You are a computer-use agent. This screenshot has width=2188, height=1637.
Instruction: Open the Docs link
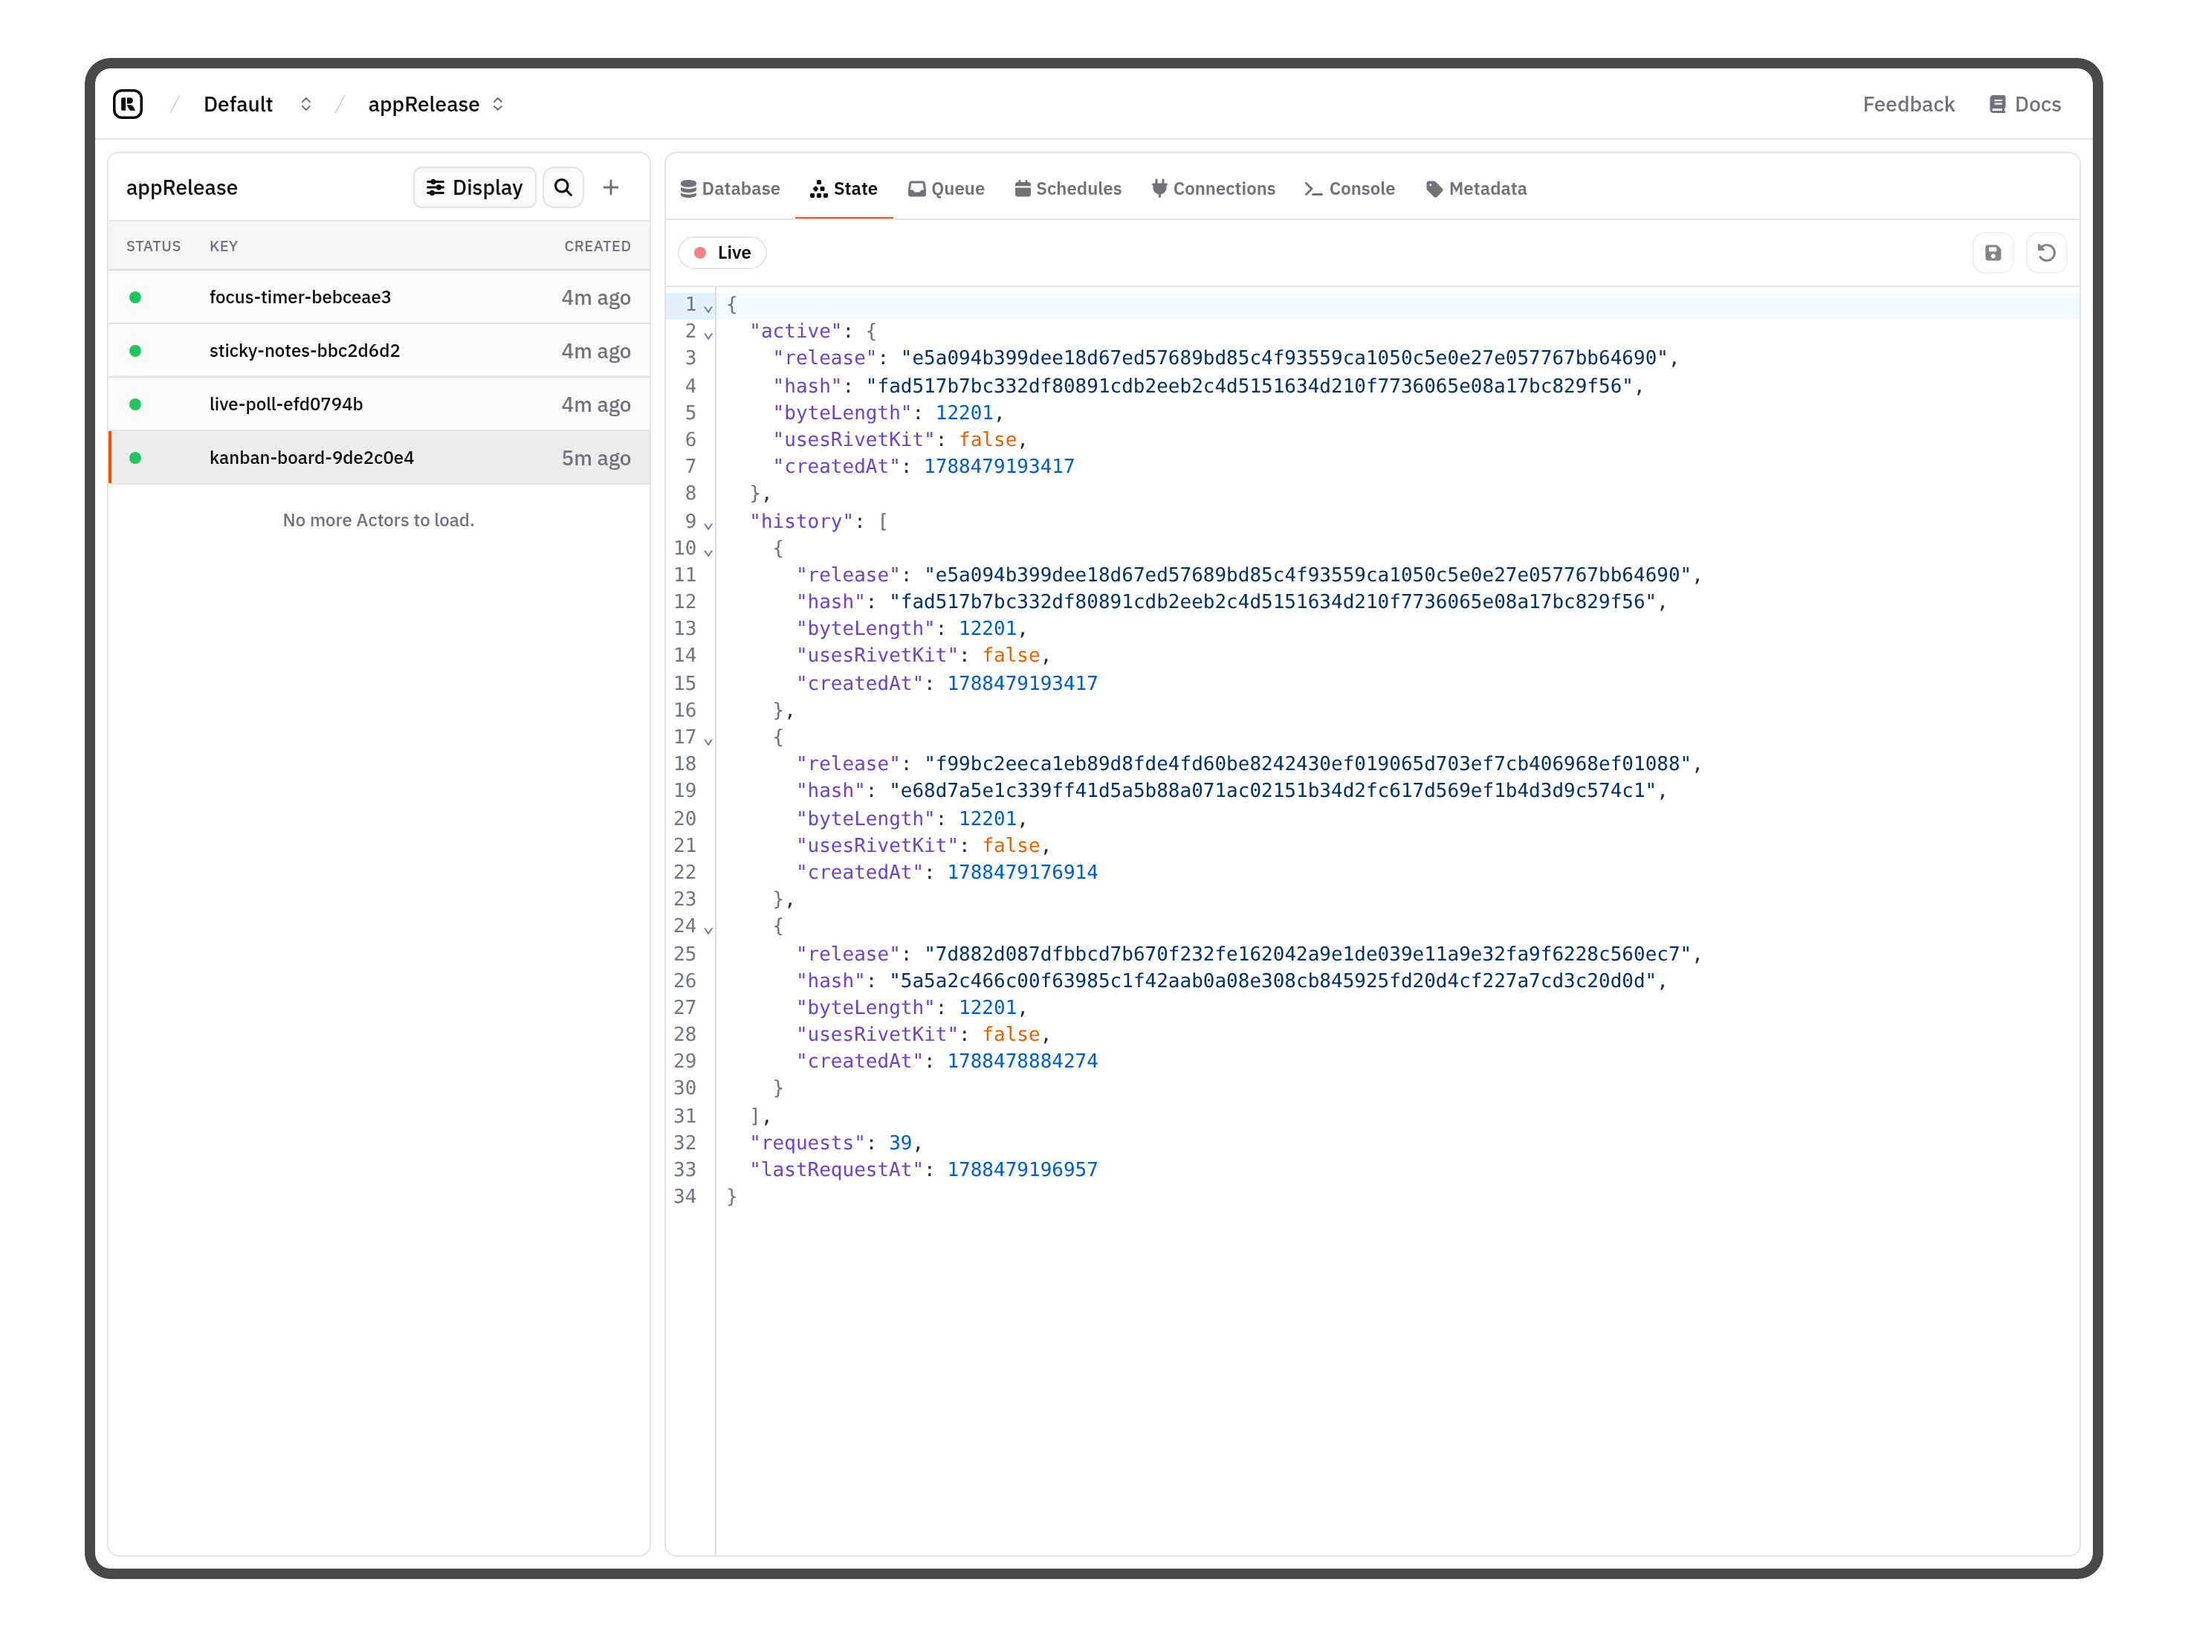click(2024, 104)
